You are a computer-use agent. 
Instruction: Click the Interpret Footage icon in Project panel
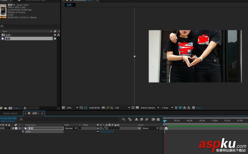click(1, 108)
